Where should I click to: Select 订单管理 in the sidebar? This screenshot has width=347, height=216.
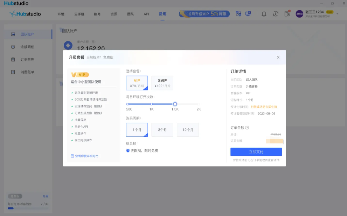[28, 59]
